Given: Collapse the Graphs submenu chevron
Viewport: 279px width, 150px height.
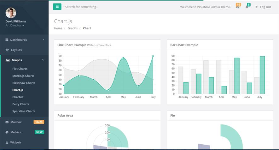Looking at the screenshot, I should point(43,60).
